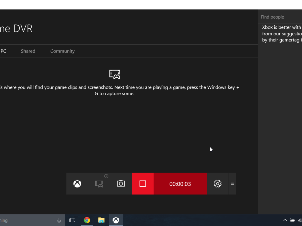Click the Cortana microphone icon
The image size is (302, 226).
click(x=59, y=220)
